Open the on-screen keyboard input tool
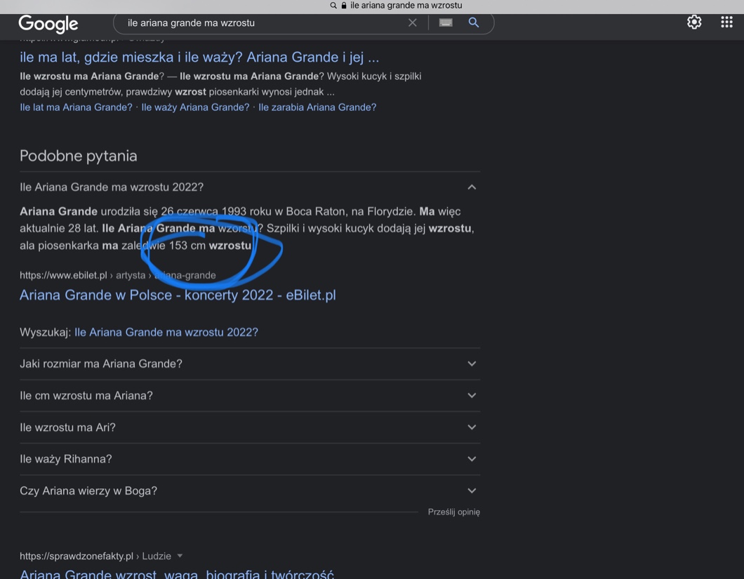 tap(446, 22)
